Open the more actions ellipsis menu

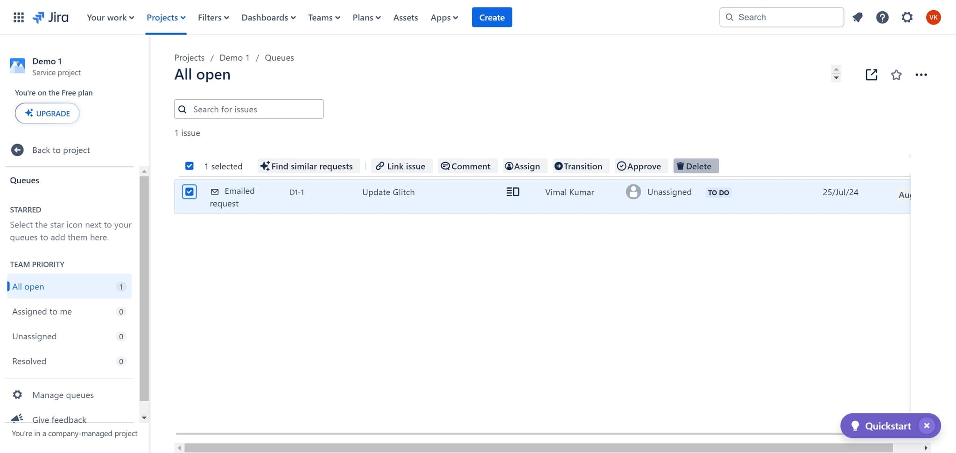(921, 75)
